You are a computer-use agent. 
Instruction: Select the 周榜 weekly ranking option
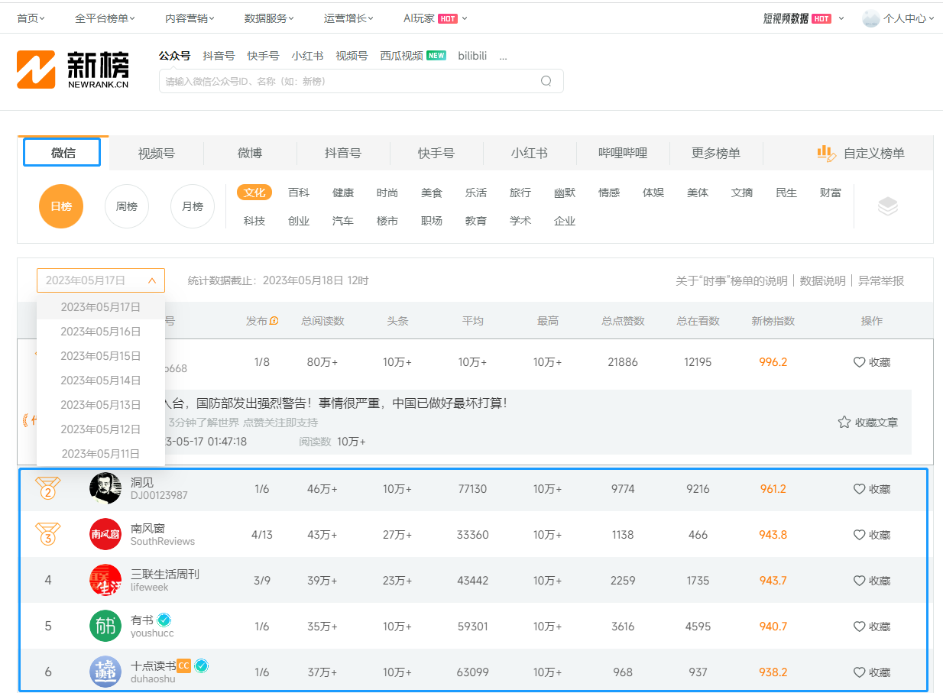point(127,206)
